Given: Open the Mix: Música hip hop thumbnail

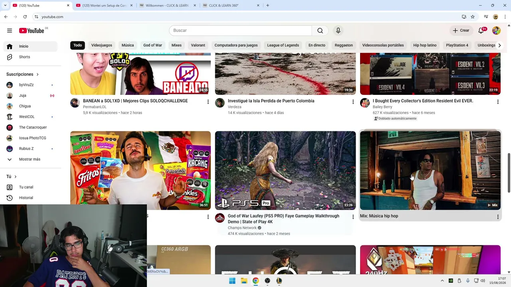Looking at the screenshot, I should coord(430,171).
